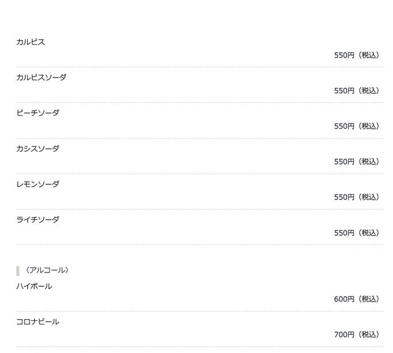The image size is (393, 353).
Task: Click the ライチソーダ item name
Action: coord(38,219)
